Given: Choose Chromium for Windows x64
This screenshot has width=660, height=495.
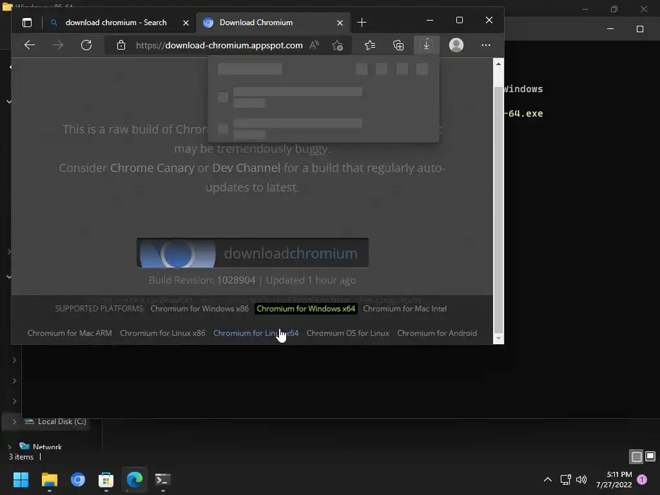Looking at the screenshot, I should coord(306,309).
